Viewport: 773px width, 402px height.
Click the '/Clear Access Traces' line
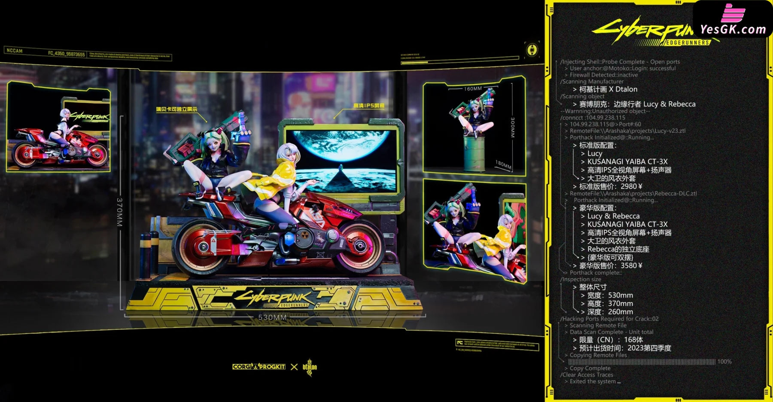[587, 375]
